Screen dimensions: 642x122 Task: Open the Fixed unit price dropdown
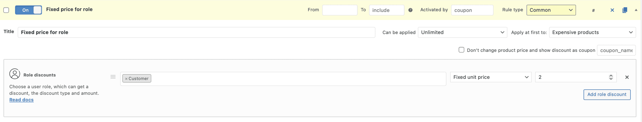point(491,77)
